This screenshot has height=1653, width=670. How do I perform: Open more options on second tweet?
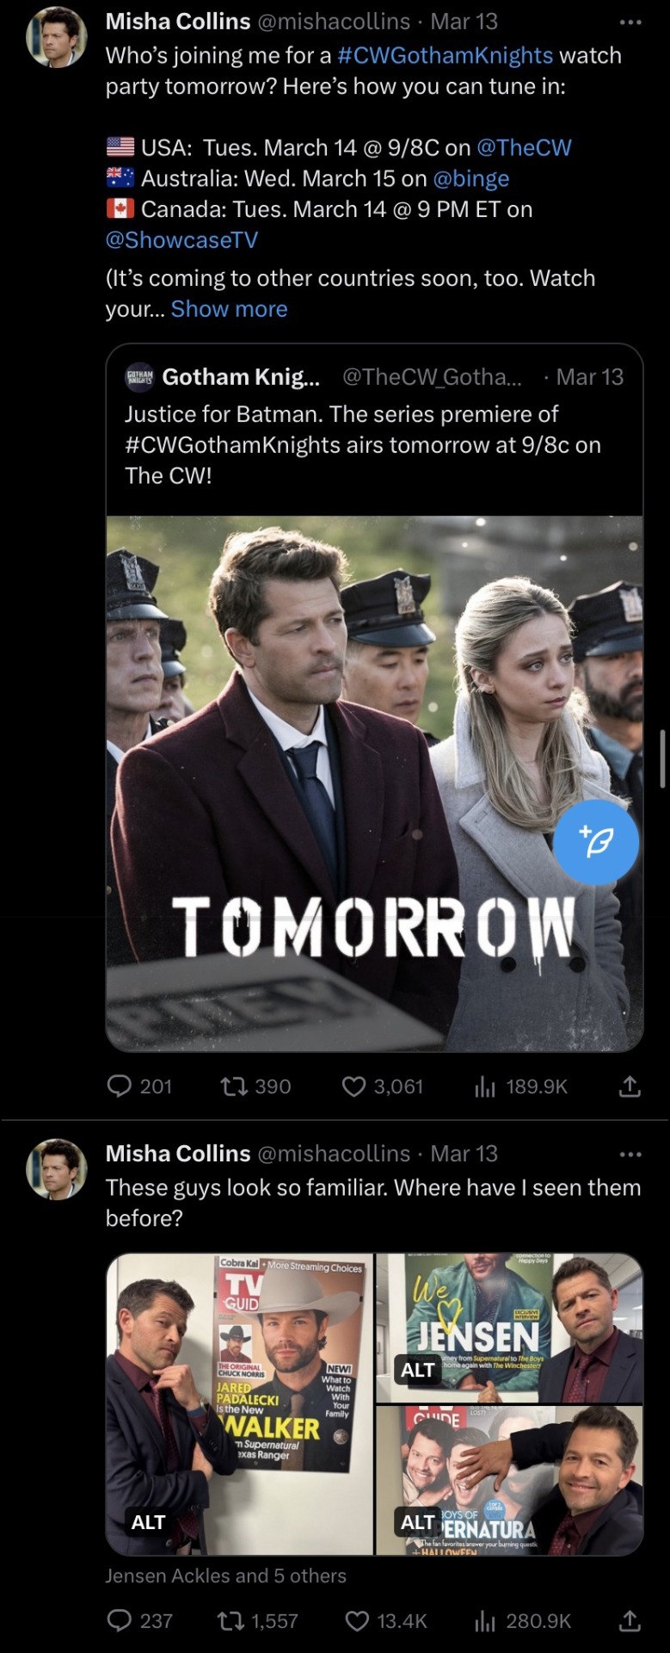click(630, 1155)
